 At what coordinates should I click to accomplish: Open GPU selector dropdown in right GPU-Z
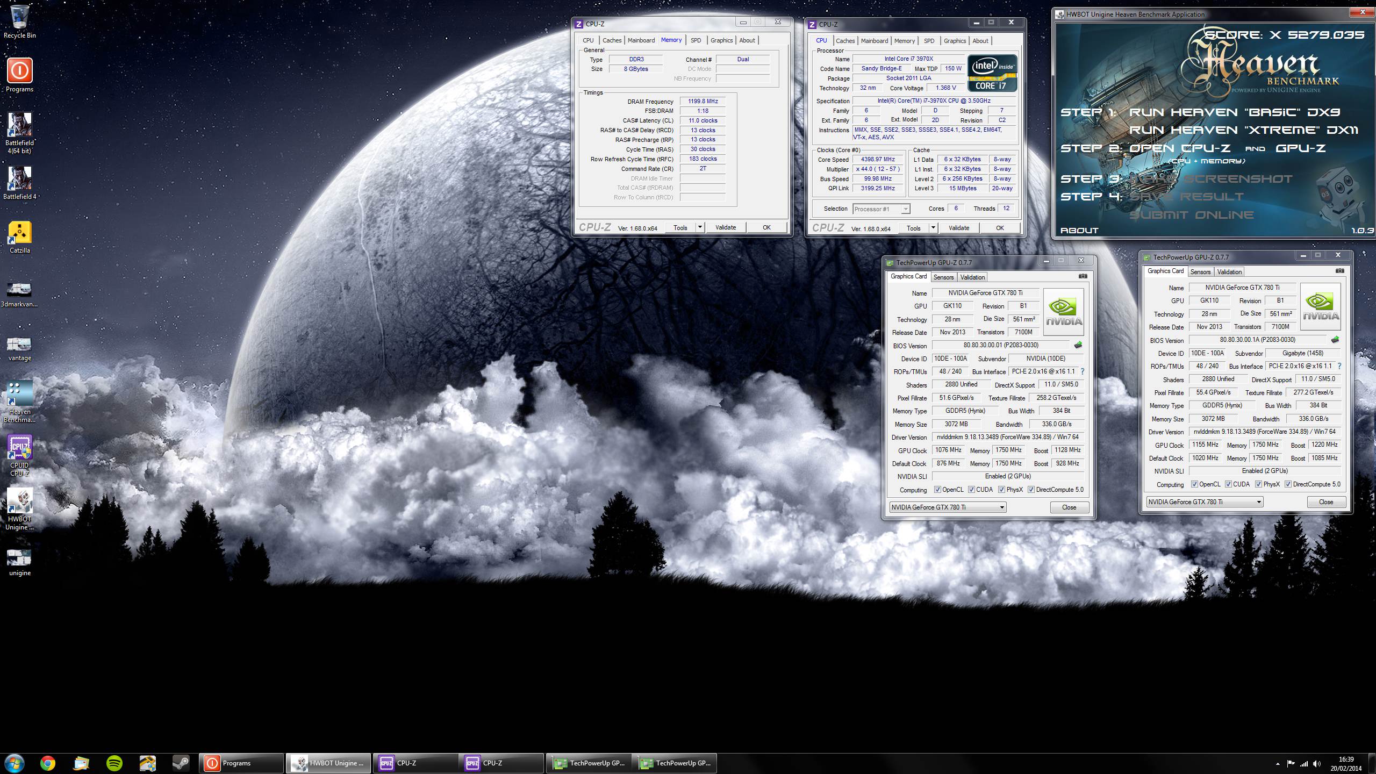(1205, 502)
